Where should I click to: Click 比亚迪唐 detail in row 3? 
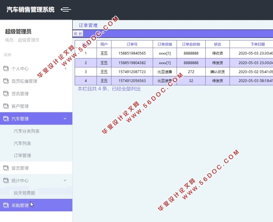(165, 72)
